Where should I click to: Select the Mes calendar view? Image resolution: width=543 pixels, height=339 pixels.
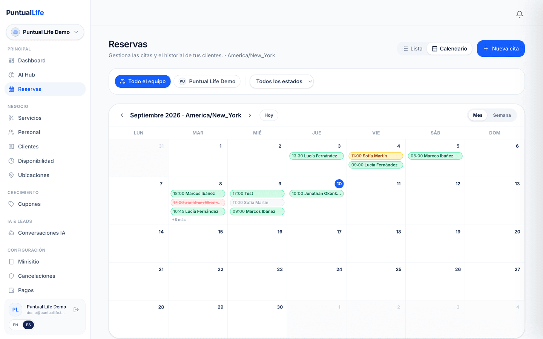[x=478, y=115]
